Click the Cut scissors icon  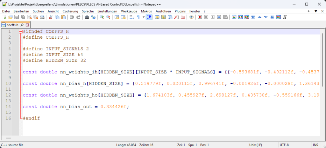50,17
